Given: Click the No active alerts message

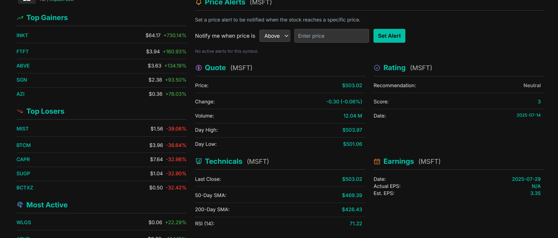Looking at the screenshot, I should tap(226, 51).
